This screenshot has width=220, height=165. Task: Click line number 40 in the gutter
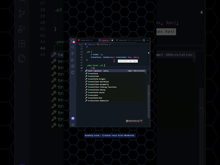[81, 57]
